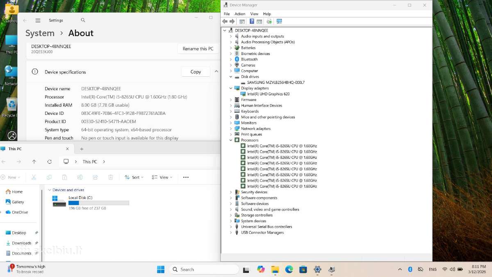
Task: Collapse Device specifications section chevron
Action: (x=216, y=72)
